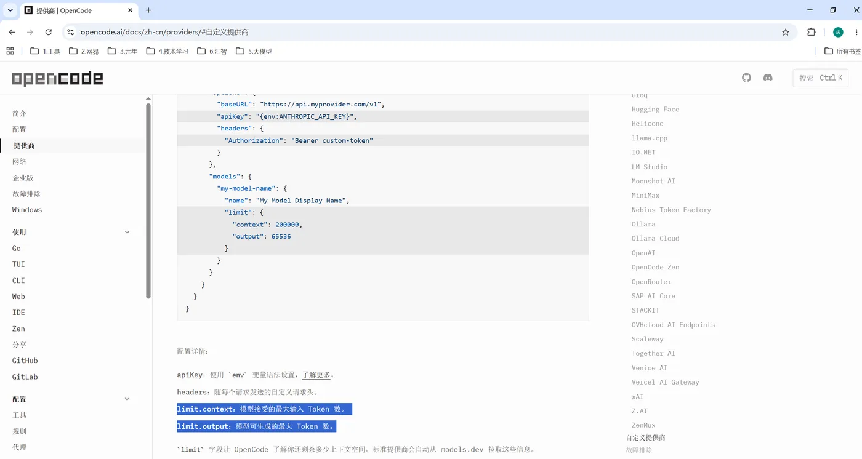The image size is (862, 459).
Task: Jump to MiniMax section
Action: (x=645, y=196)
